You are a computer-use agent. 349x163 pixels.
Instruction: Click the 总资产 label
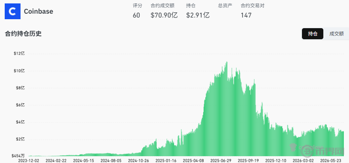pyautogui.click(x=225, y=6)
